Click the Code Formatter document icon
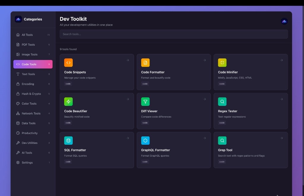This screenshot has width=304, height=196. (x=145, y=63)
